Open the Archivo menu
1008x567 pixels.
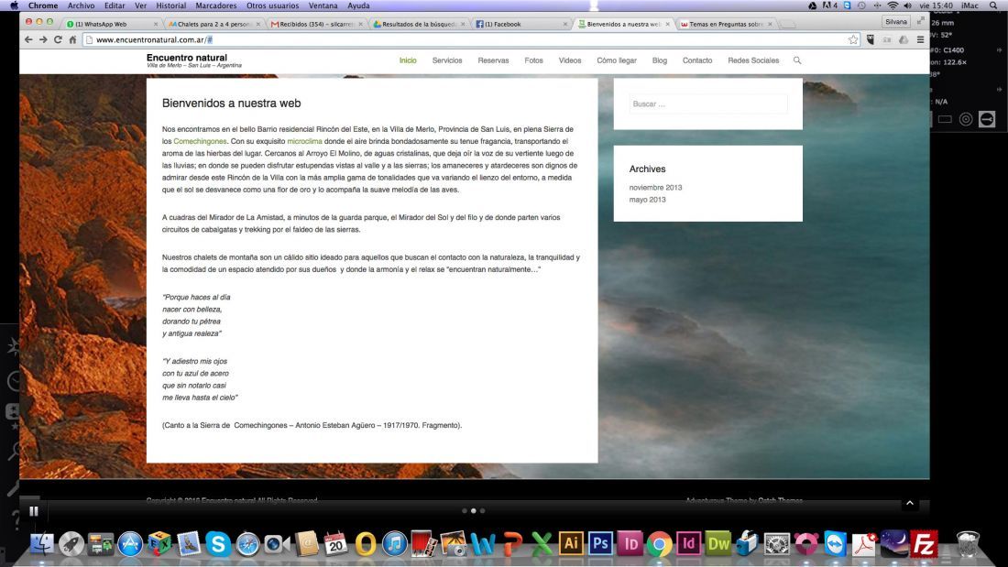[81, 5]
